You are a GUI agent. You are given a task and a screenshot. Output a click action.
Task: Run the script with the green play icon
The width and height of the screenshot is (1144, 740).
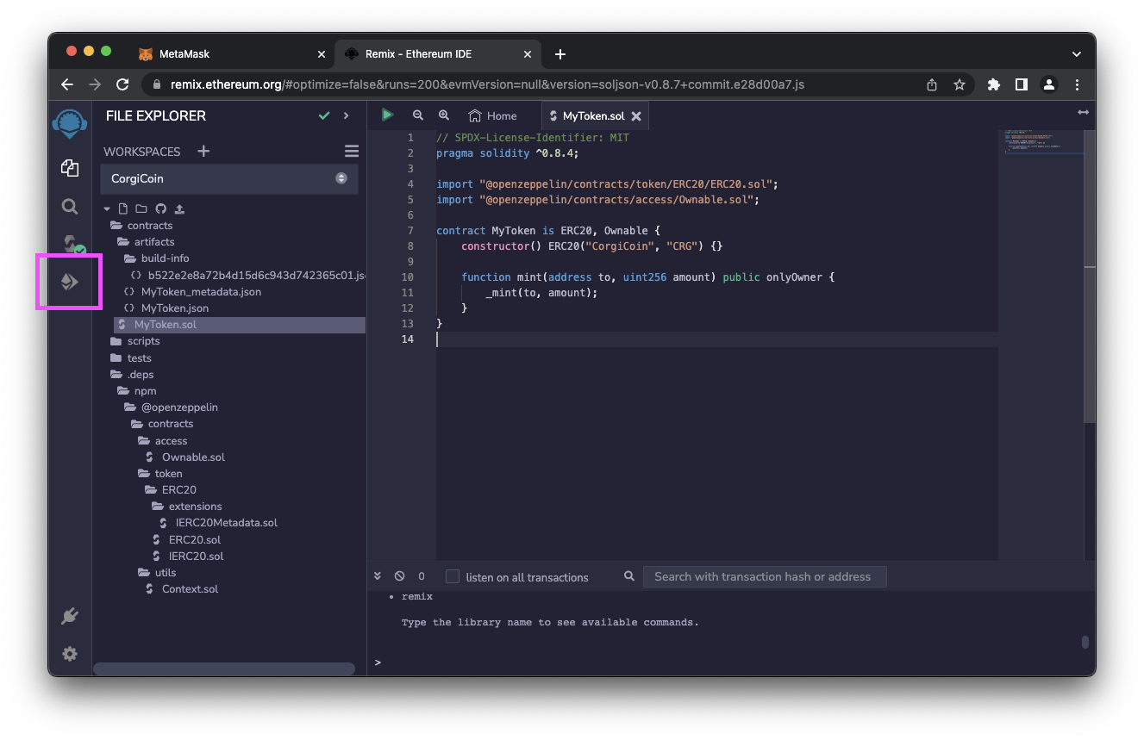(x=387, y=115)
